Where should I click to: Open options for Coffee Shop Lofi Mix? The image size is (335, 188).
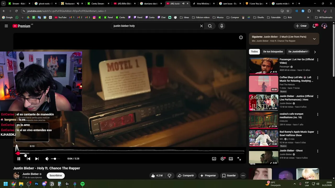click(318, 78)
